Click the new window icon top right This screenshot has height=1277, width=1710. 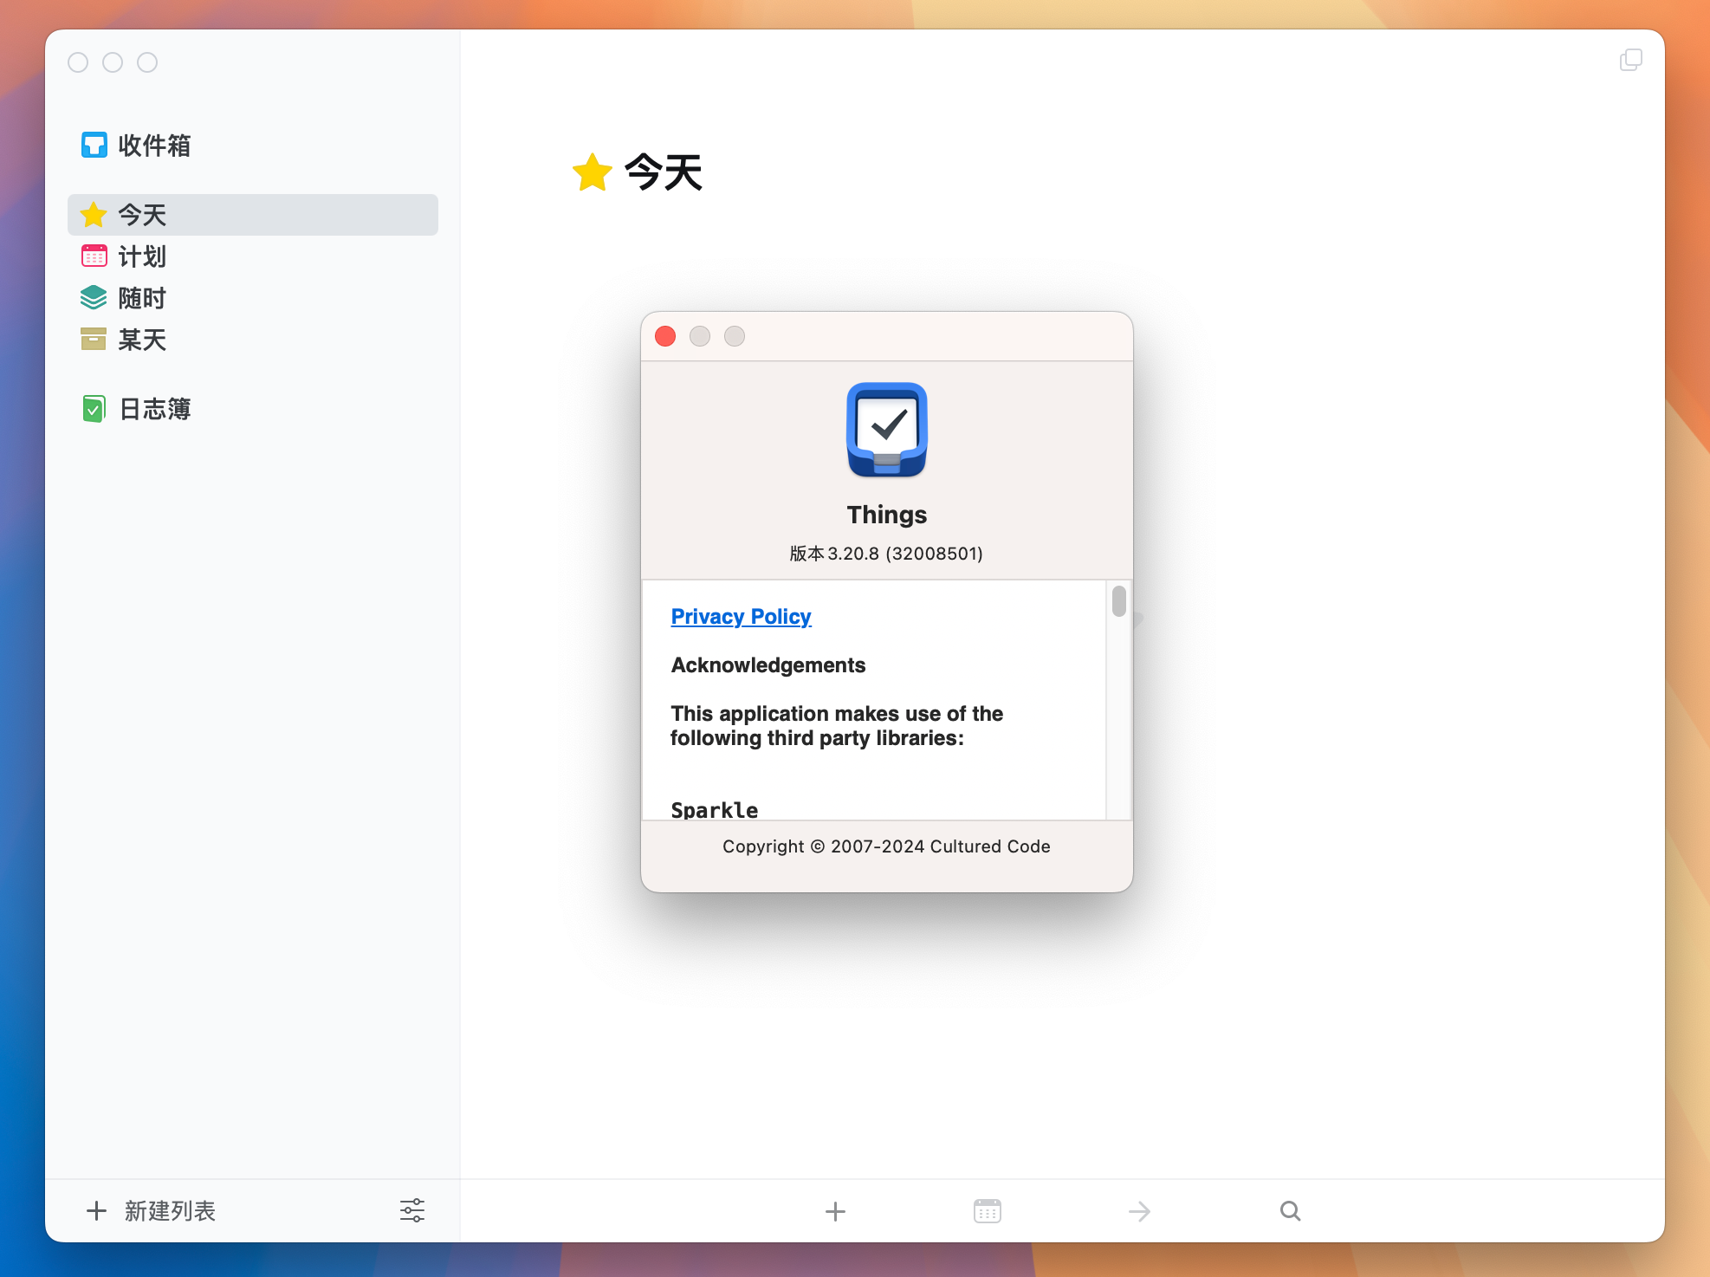click(x=1631, y=60)
